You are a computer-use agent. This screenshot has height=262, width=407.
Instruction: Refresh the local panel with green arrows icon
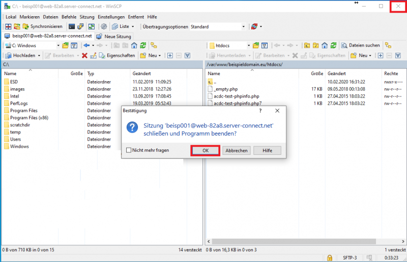pos(143,46)
